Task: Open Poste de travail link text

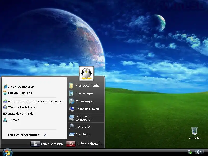Action: tap(87, 109)
